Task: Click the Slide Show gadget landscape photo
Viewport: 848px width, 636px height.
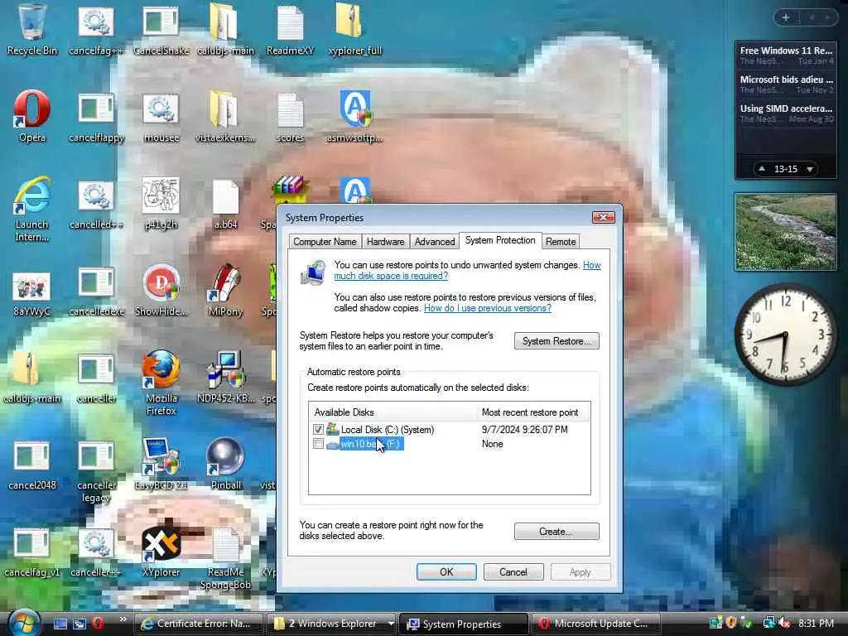Action: 785,233
